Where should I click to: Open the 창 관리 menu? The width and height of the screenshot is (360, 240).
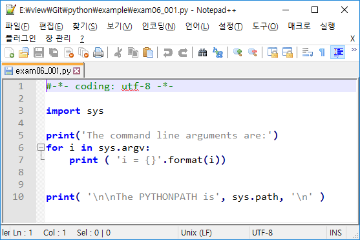(58, 38)
